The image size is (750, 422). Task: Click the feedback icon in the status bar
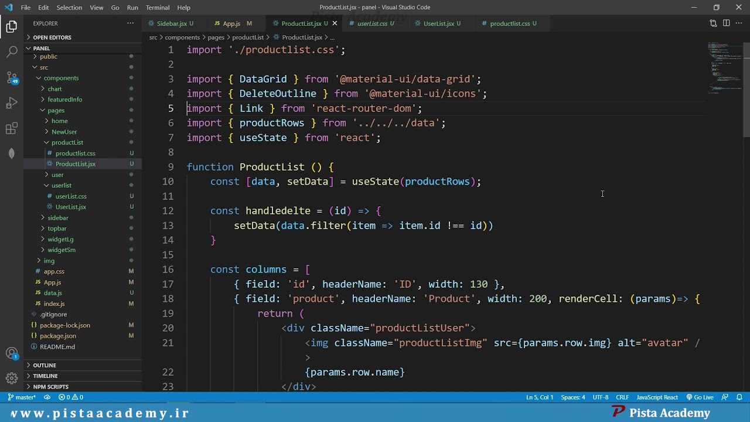tap(725, 397)
